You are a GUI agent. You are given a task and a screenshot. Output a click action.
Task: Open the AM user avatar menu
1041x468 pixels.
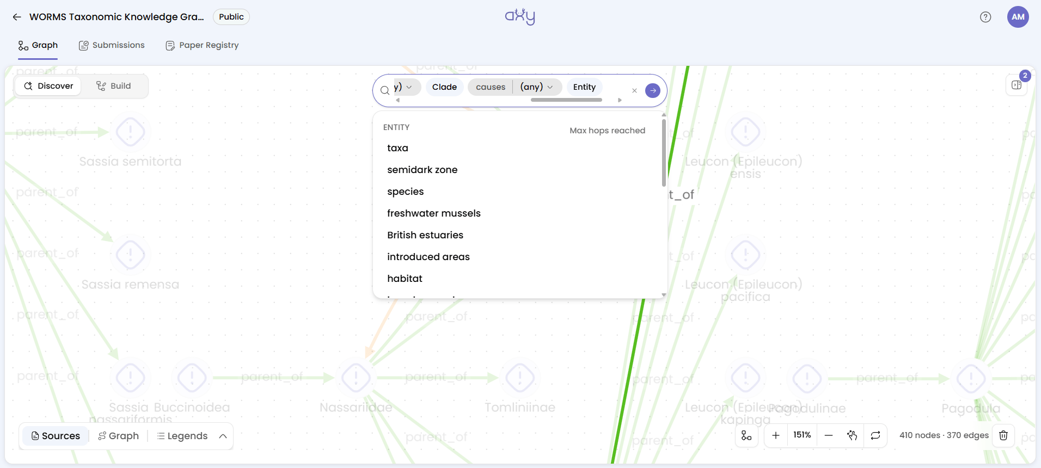click(x=1018, y=17)
